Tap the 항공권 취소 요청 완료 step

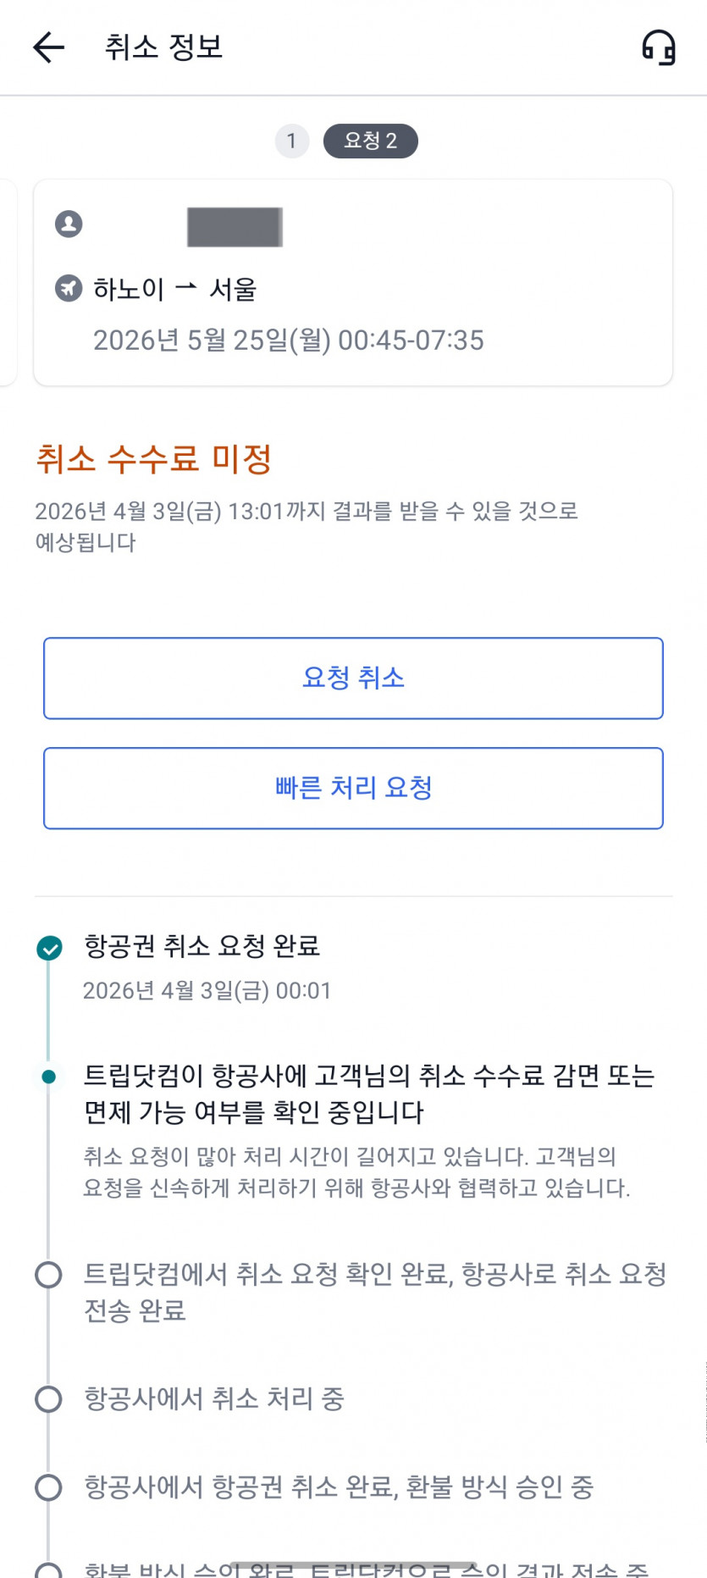point(202,946)
